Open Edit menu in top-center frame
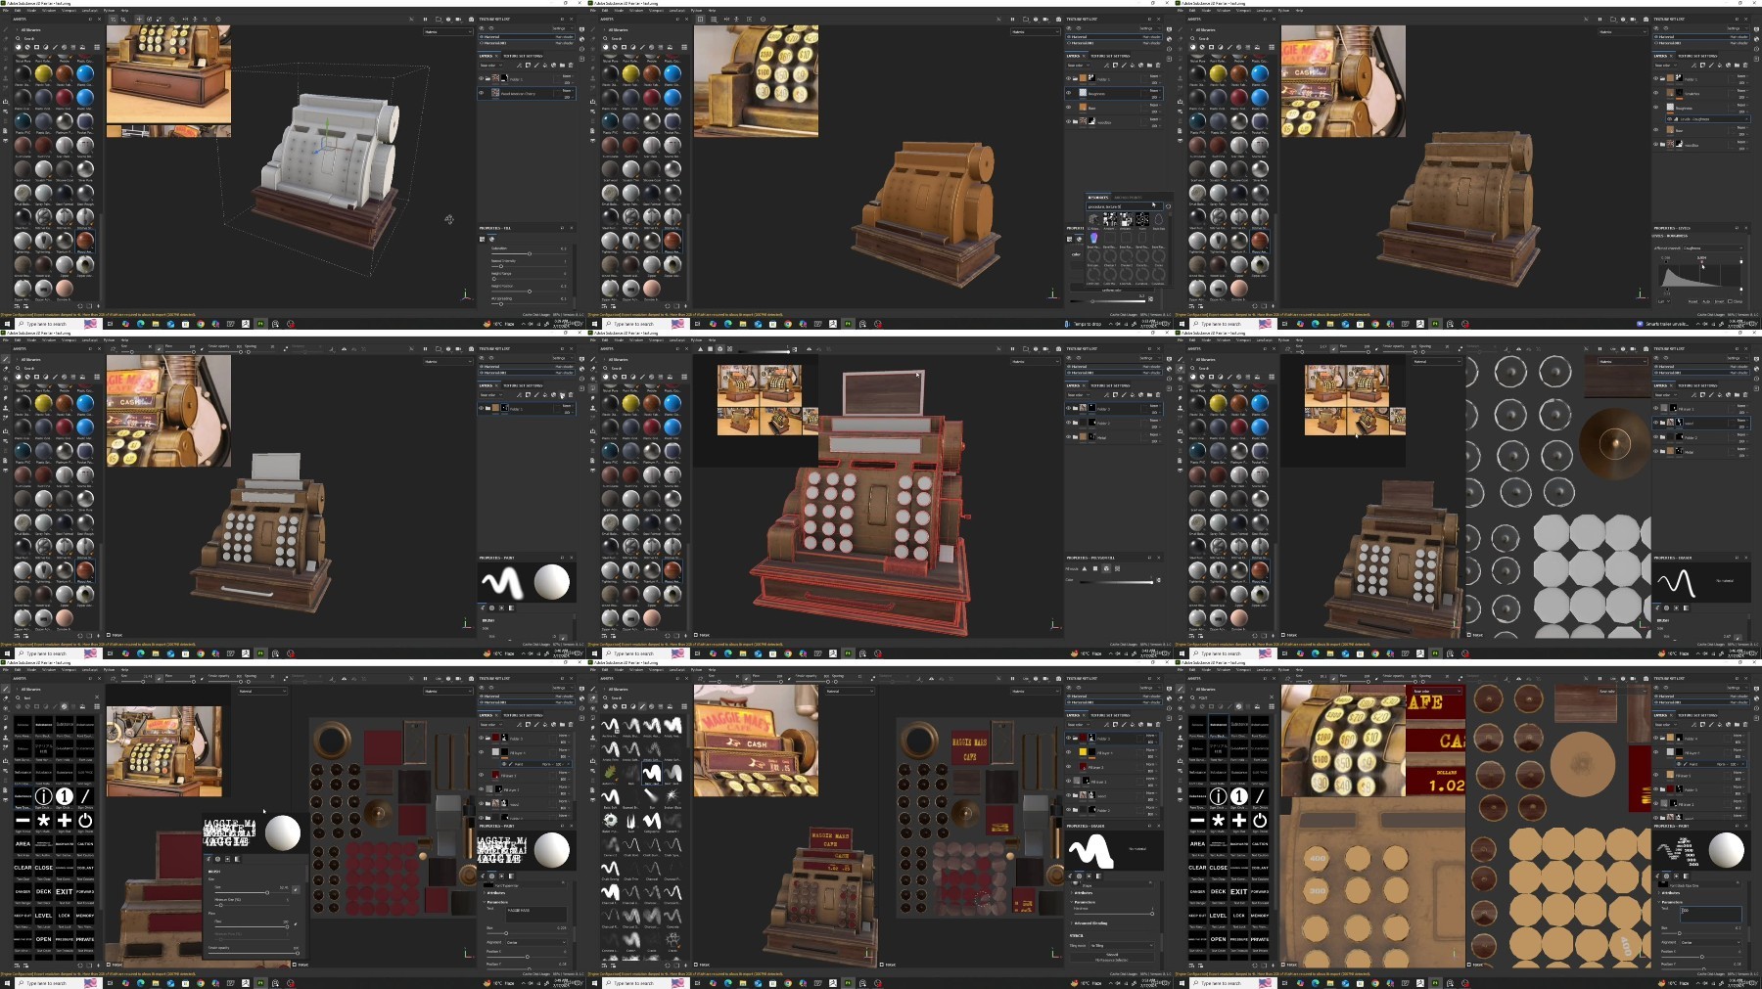1762x989 pixels. [605, 11]
